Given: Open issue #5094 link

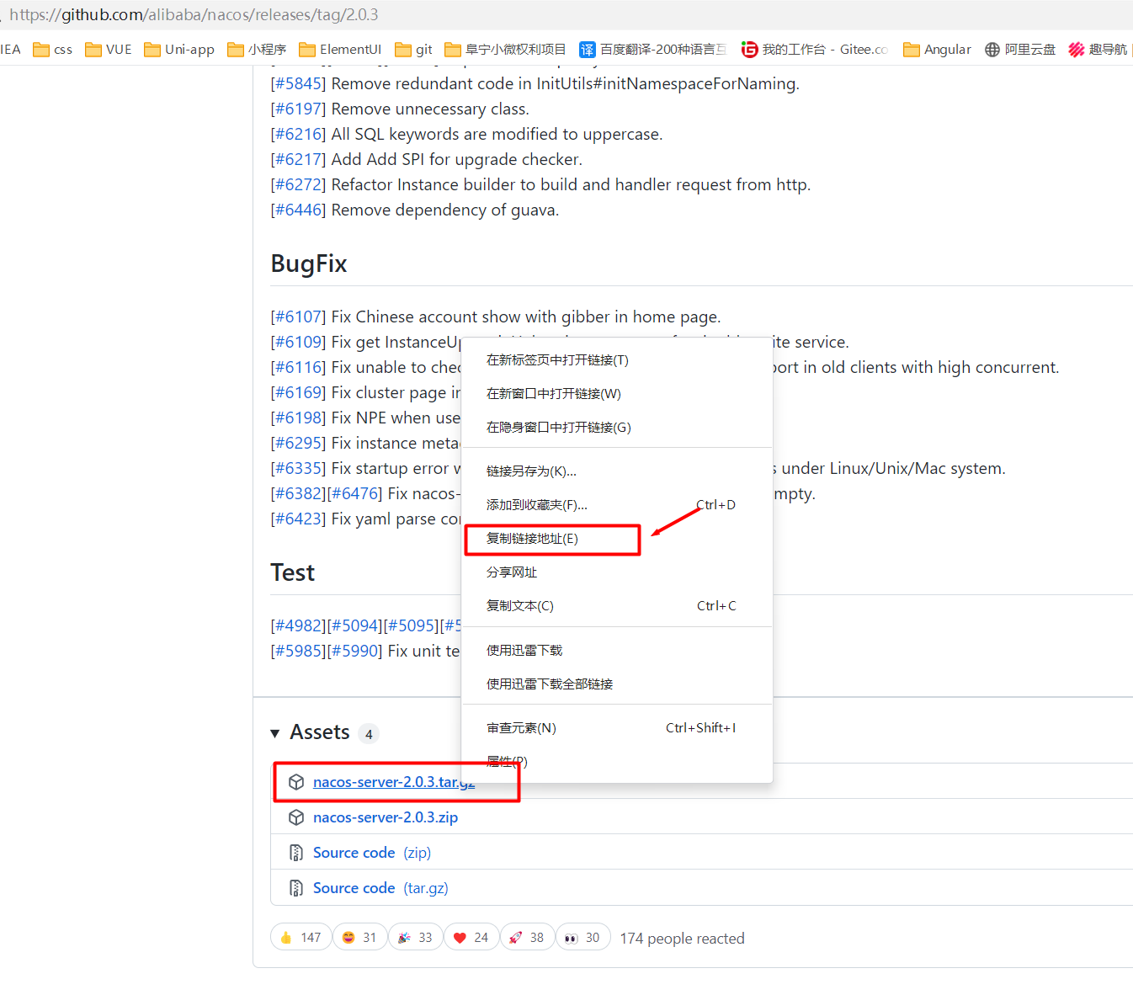Looking at the screenshot, I should point(354,625).
